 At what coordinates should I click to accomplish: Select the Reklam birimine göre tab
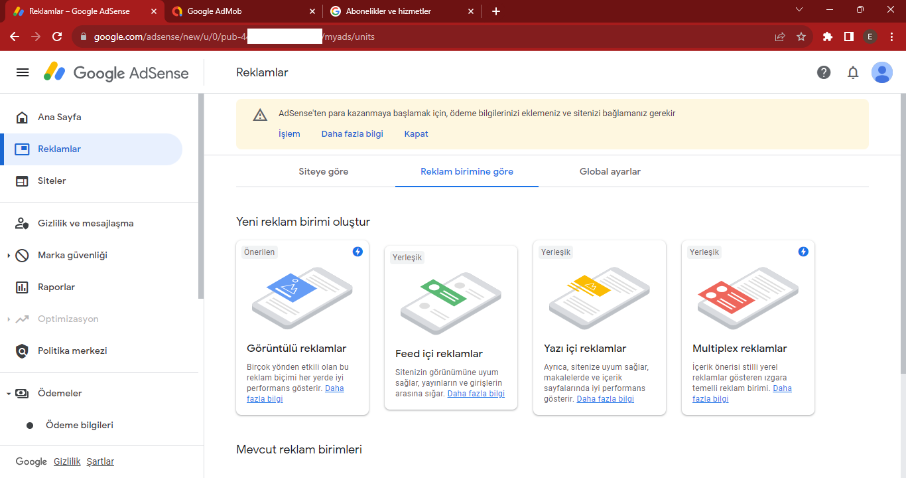467,172
